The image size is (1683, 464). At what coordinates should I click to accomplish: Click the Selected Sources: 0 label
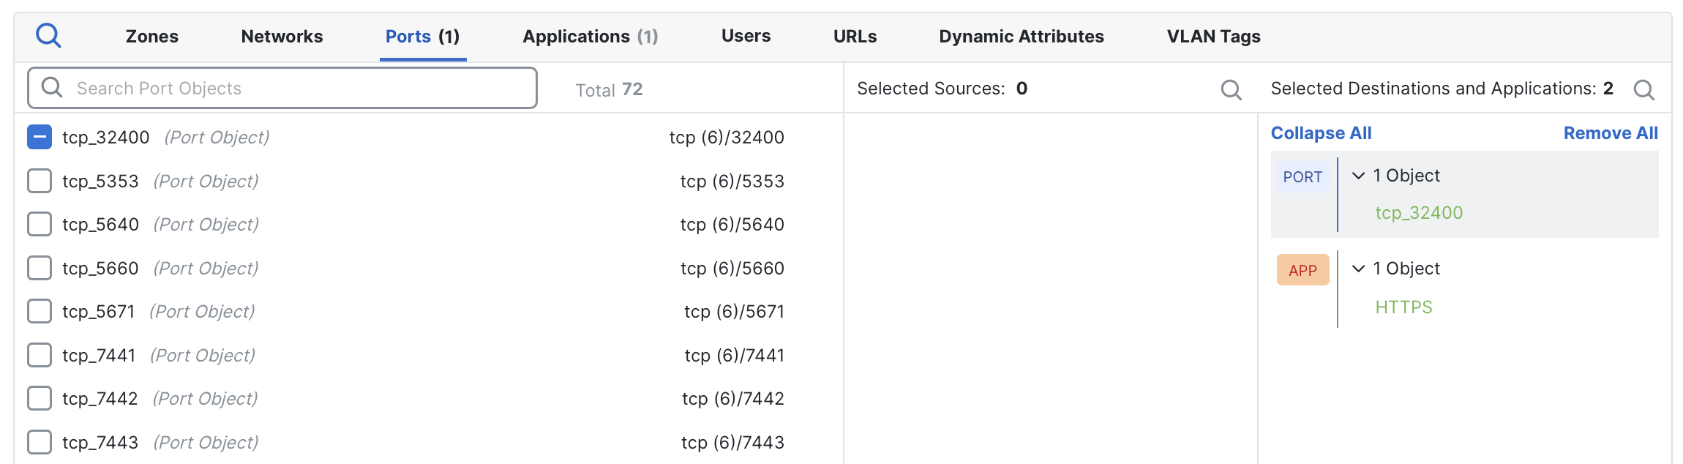942,89
